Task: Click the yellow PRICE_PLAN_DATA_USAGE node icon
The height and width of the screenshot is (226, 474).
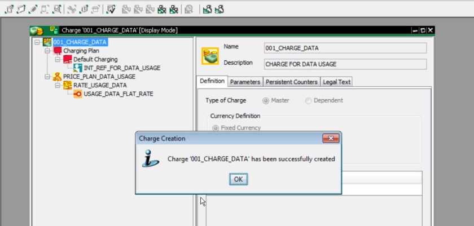Action: pyautogui.click(x=57, y=77)
